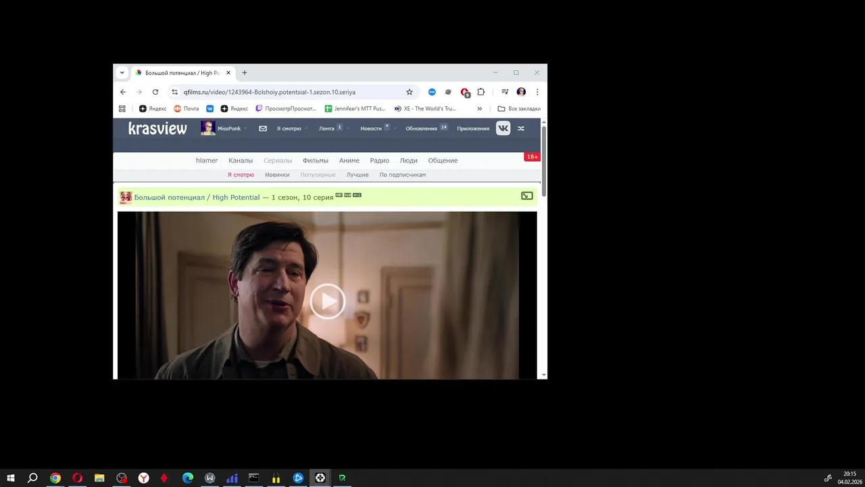
Task: Click the VK logo button in krasview header
Action: coord(503,129)
